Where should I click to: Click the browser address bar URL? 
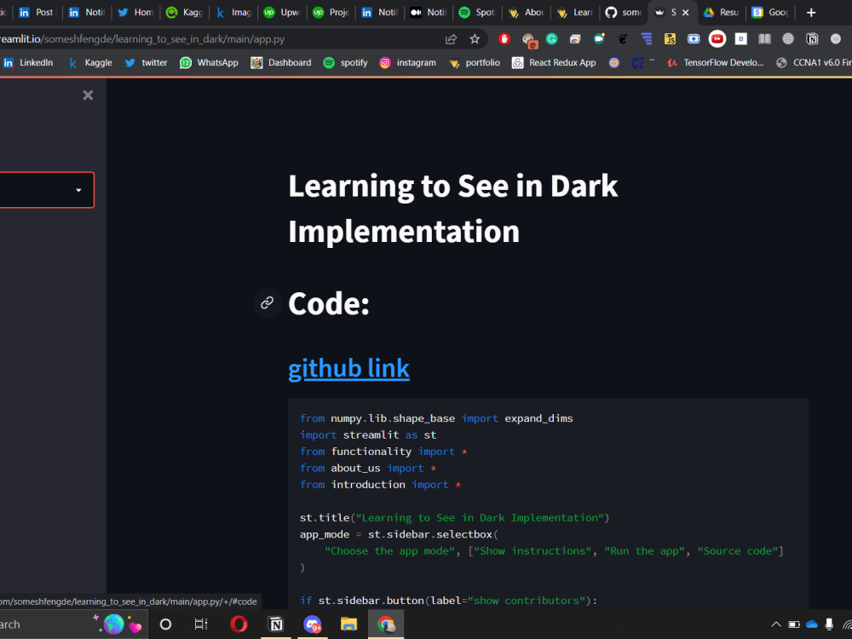(142, 39)
